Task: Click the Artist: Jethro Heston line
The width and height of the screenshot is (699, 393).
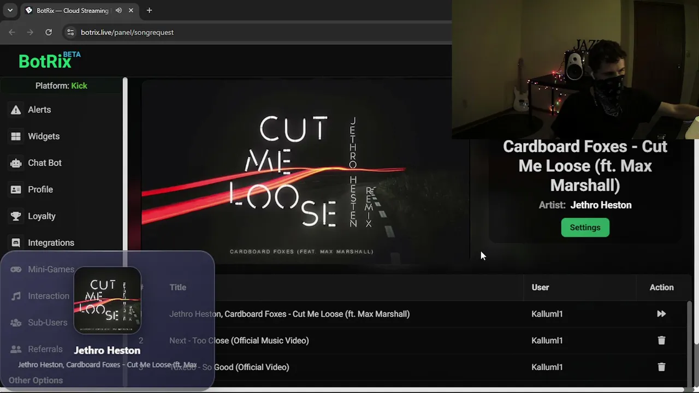Action: pyautogui.click(x=585, y=205)
